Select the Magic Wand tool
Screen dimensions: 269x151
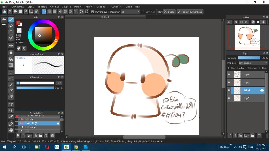11,85
